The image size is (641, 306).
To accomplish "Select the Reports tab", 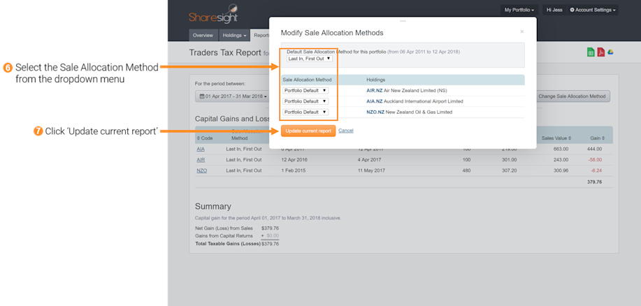I will (261, 36).
